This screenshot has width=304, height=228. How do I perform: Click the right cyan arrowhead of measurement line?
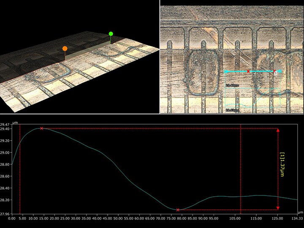click(280, 71)
